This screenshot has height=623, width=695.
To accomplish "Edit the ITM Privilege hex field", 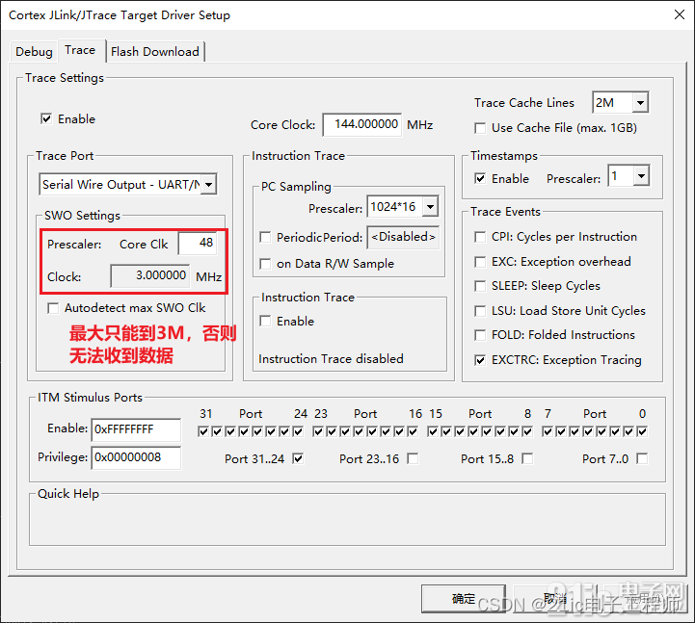I will pyautogui.click(x=136, y=457).
